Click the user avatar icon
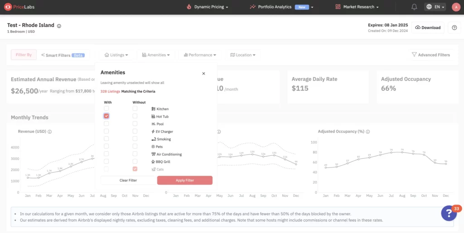This screenshot has height=233, width=464. click(x=456, y=7)
